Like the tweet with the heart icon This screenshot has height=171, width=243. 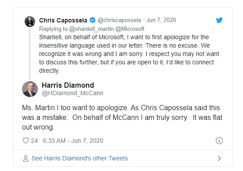25,141
